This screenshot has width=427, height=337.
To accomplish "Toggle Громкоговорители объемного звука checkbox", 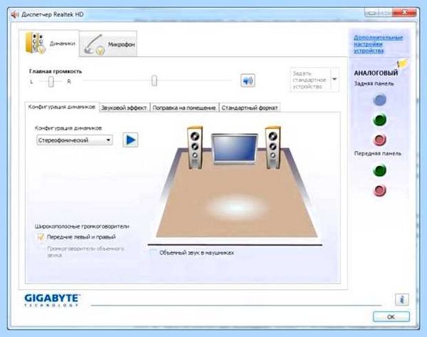I will [x=41, y=249].
